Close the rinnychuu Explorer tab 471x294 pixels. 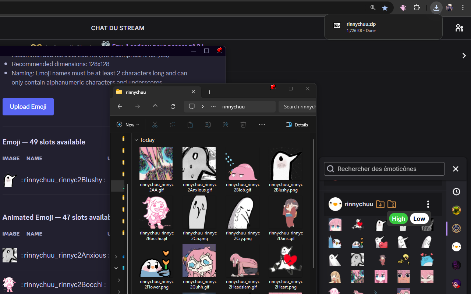(194, 92)
